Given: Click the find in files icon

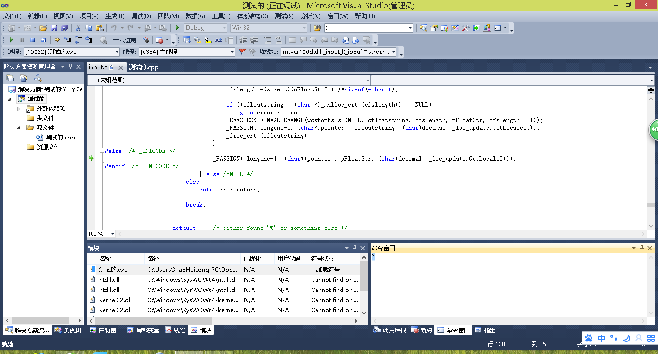Looking at the screenshot, I should 317,28.
